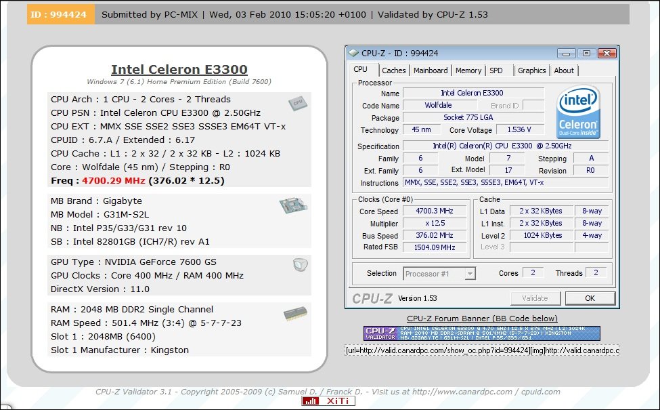Click 'CPUID : 6.7.A / Extended : 6.17' line
This screenshot has height=410, width=660.
coord(123,140)
